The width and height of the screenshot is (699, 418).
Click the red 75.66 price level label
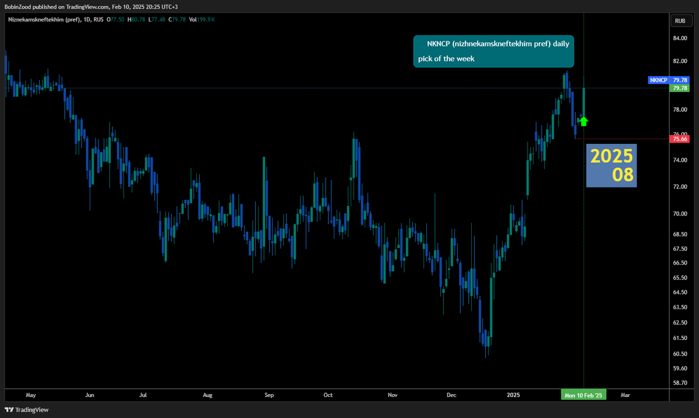[680, 139]
